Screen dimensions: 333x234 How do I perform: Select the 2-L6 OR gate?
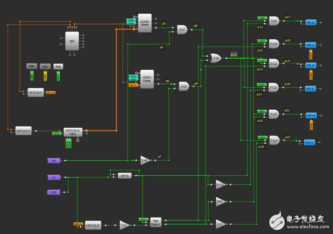point(215,57)
